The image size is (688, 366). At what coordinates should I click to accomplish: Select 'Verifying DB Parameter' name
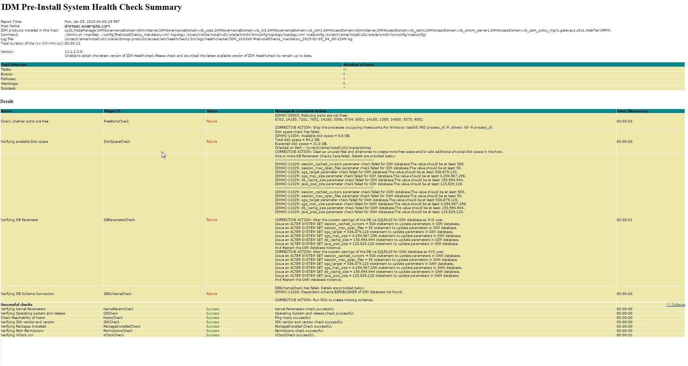click(x=20, y=220)
